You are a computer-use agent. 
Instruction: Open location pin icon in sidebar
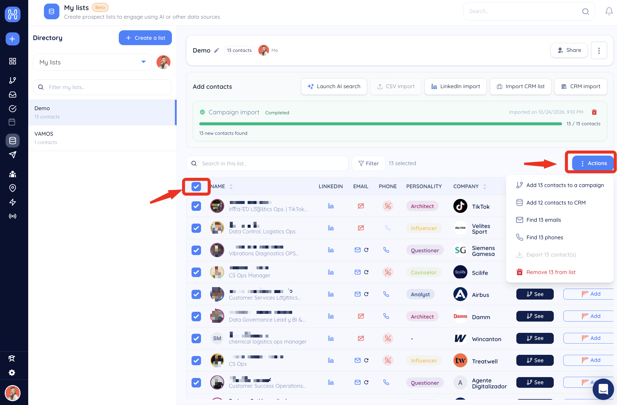tap(12, 188)
